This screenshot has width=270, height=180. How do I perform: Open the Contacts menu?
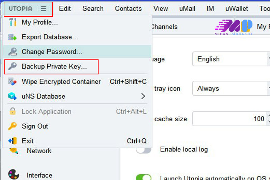click(x=128, y=8)
